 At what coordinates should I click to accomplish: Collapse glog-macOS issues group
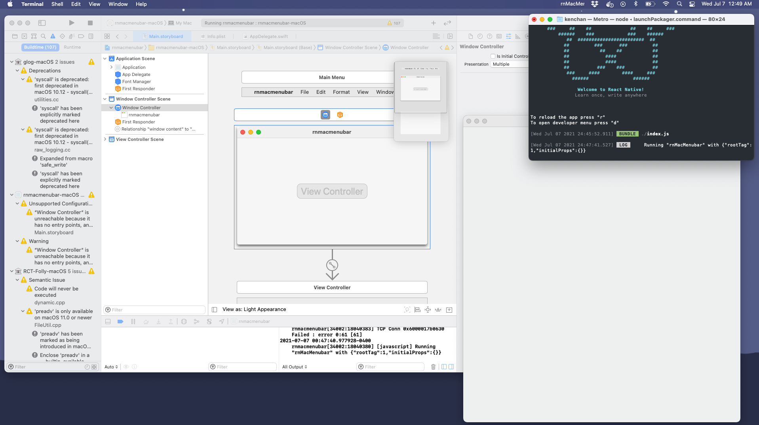[x=11, y=62]
